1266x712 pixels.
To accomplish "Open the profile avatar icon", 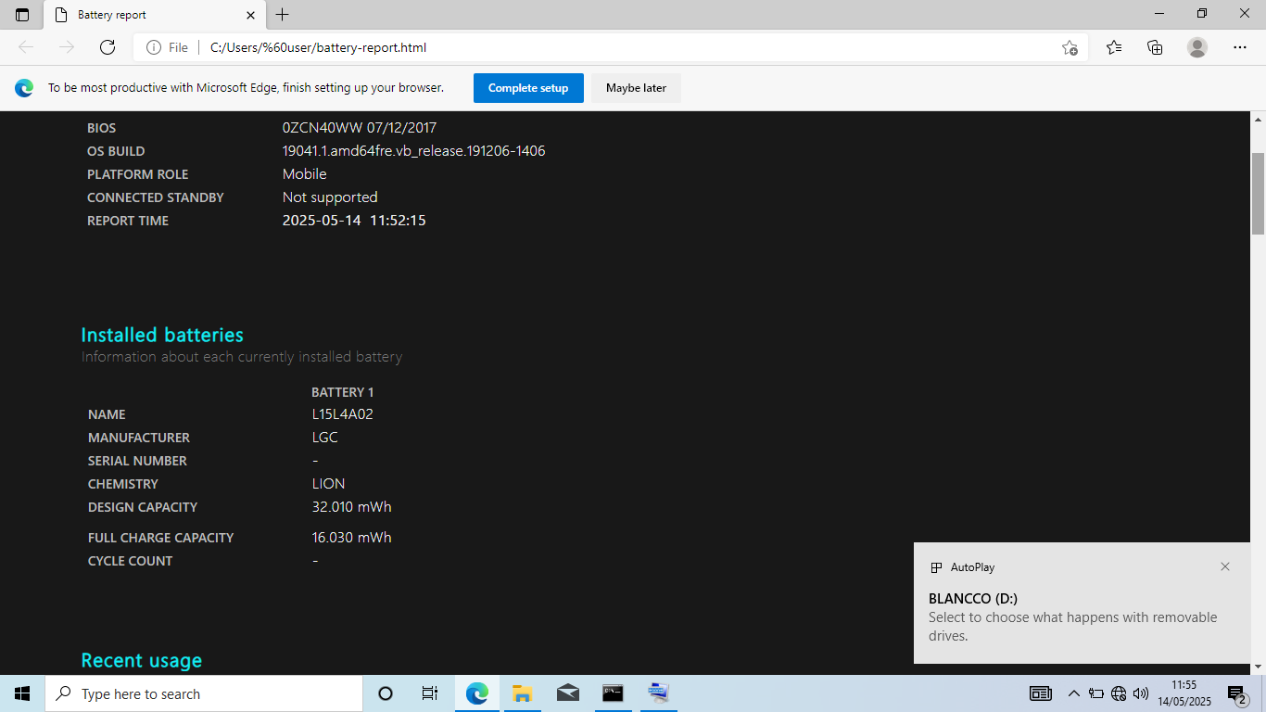I will (x=1197, y=47).
